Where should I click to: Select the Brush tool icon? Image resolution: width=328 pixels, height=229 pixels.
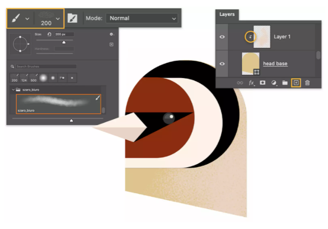15,18
